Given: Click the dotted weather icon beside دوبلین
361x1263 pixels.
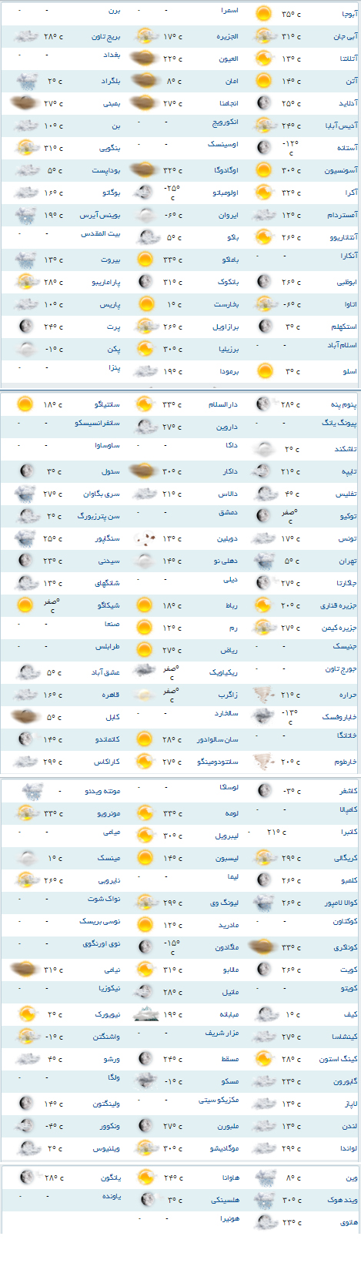Looking at the screenshot, I should tap(144, 538).
